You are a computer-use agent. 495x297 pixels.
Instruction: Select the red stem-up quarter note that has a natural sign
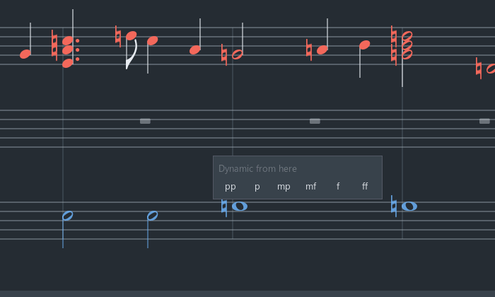point(322,50)
